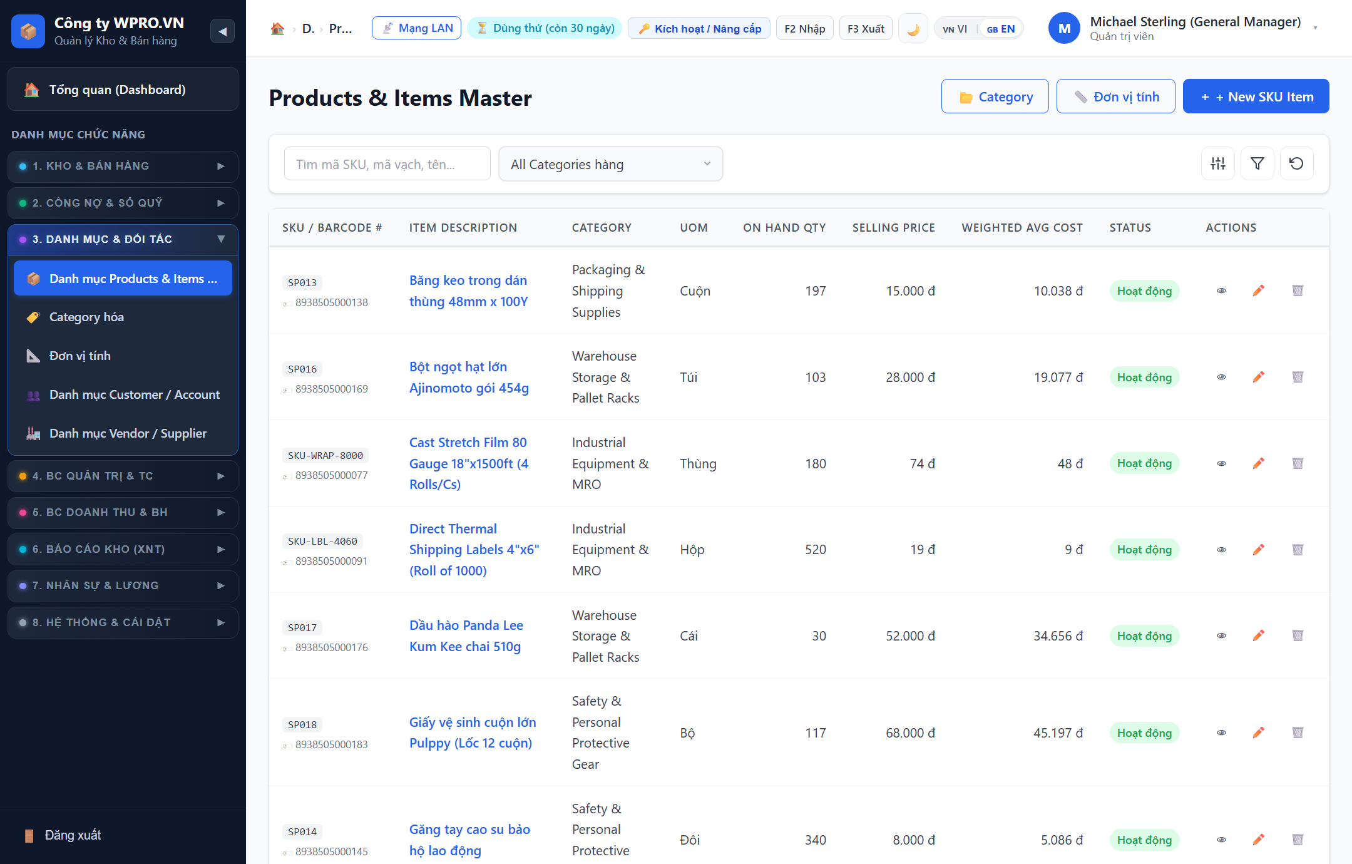Open user account menu arrow
The height and width of the screenshot is (864, 1352).
click(x=1315, y=28)
